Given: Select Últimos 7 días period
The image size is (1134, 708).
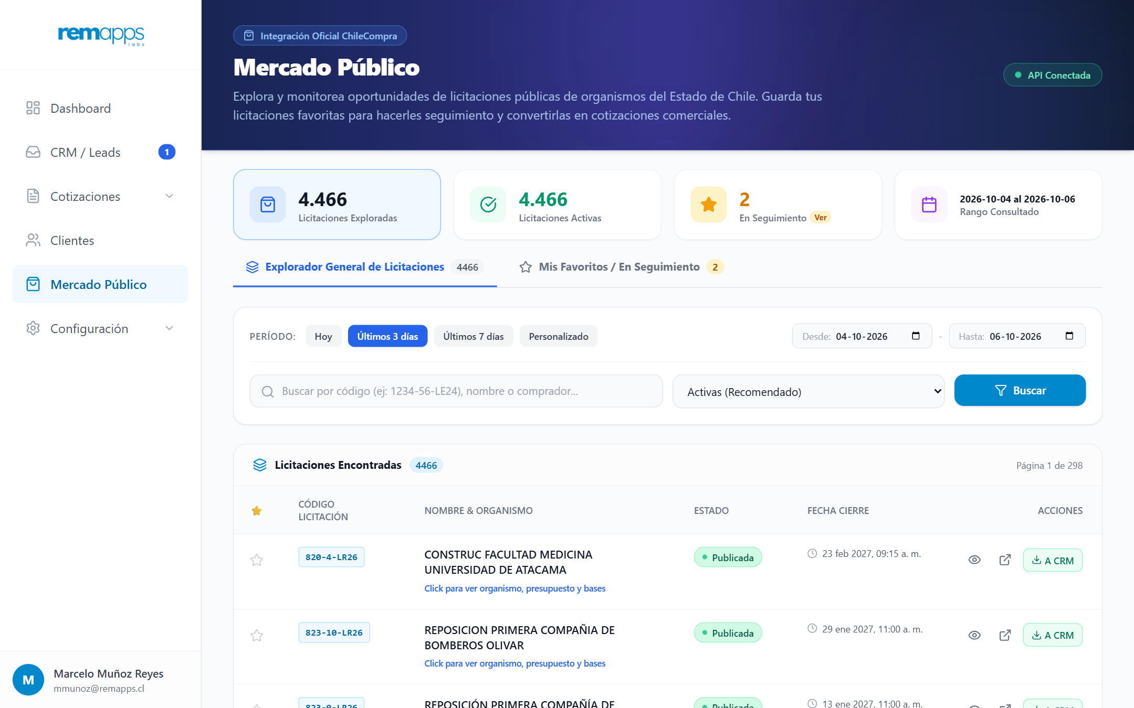Looking at the screenshot, I should (473, 336).
